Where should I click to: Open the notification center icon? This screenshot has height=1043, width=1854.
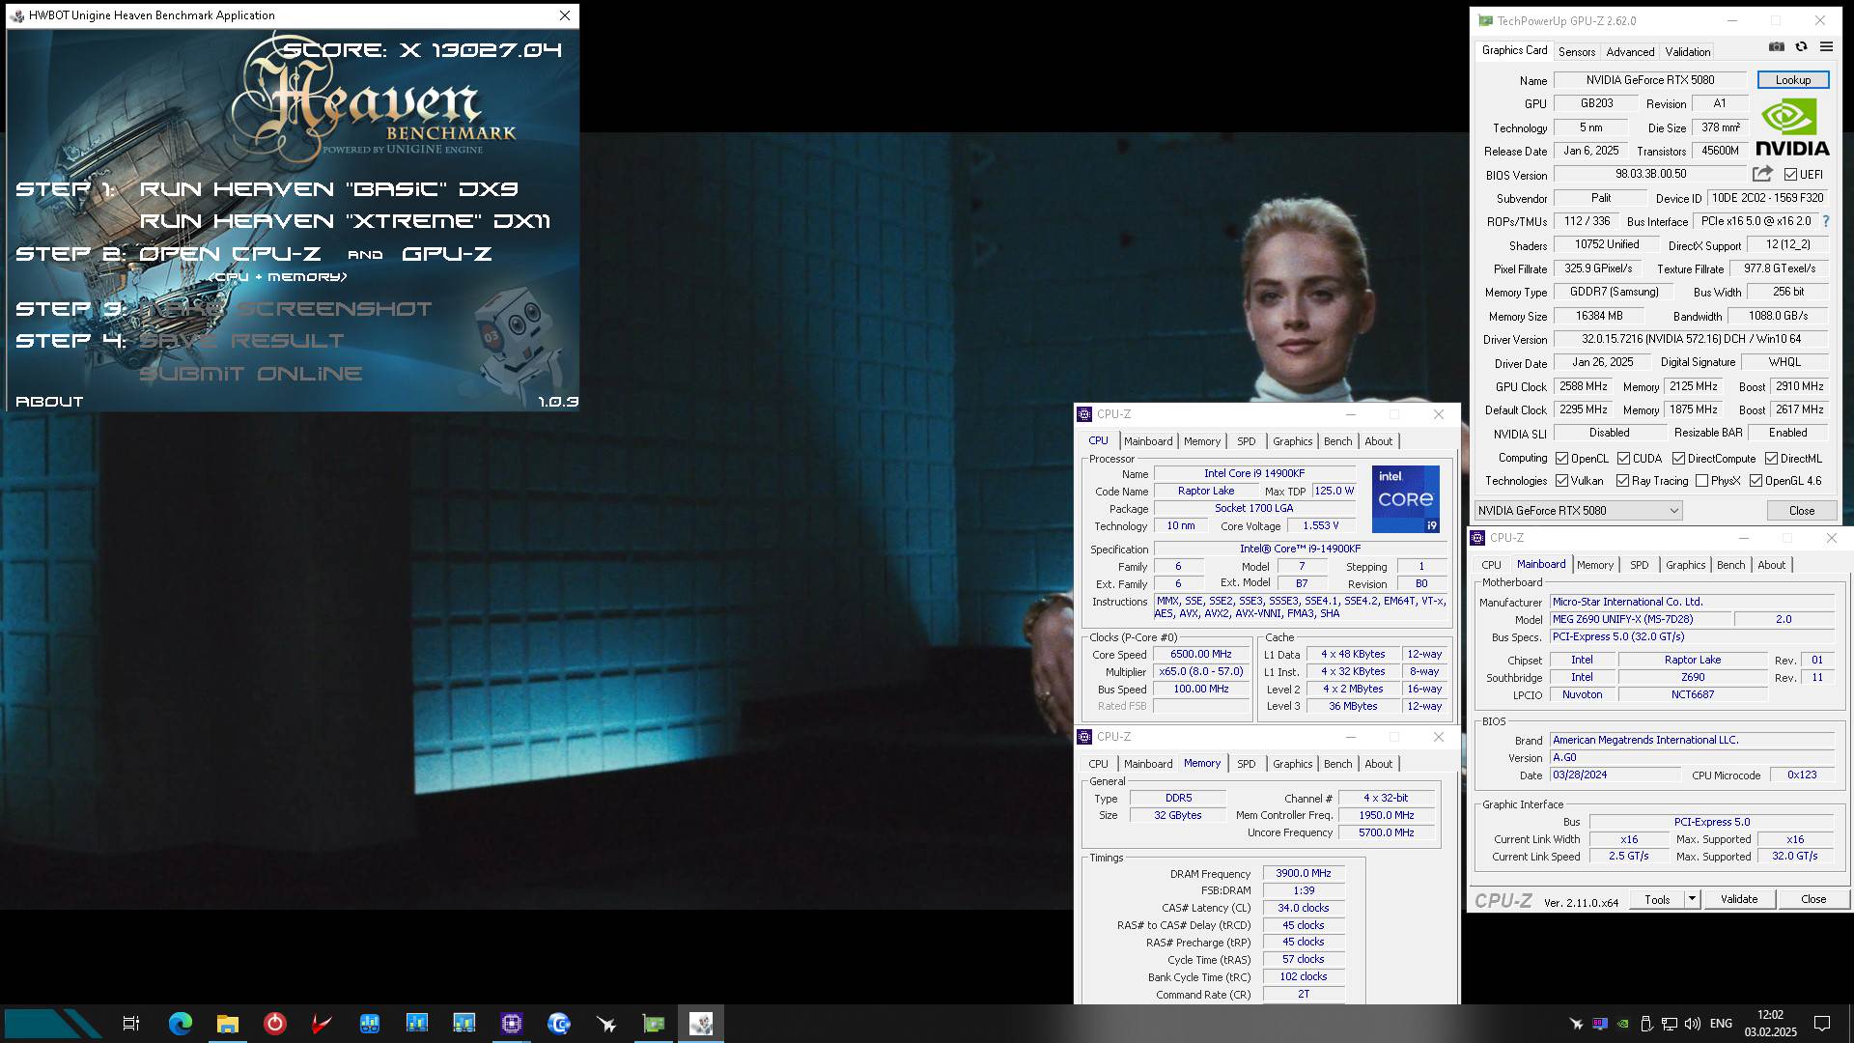point(1822,1024)
